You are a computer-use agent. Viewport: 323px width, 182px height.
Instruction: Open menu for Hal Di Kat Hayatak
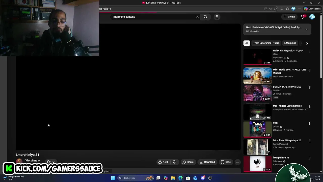[x=310, y=51]
